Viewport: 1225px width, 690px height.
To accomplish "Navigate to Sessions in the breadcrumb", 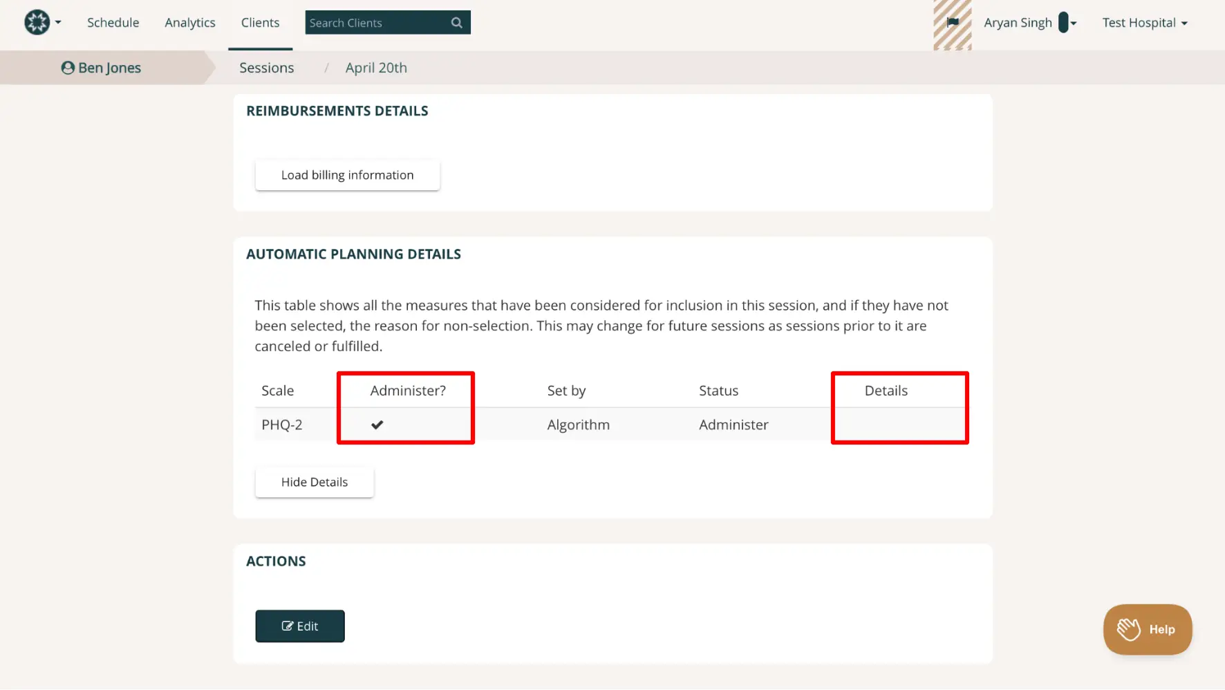I will [x=266, y=67].
